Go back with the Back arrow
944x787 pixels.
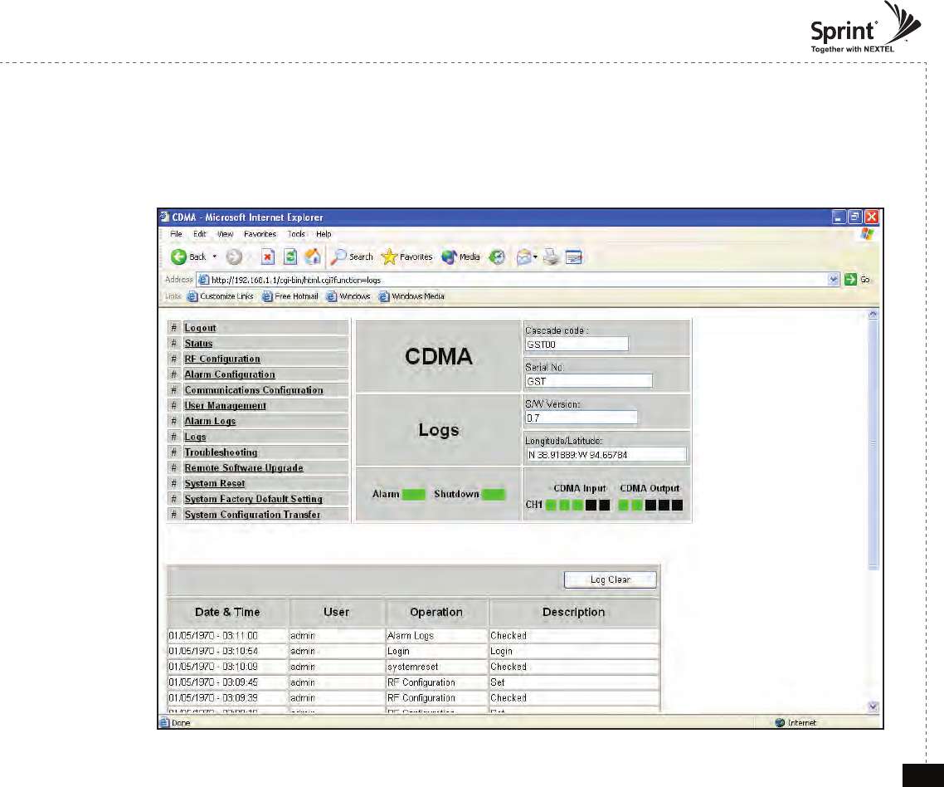(x=187, y=257)
